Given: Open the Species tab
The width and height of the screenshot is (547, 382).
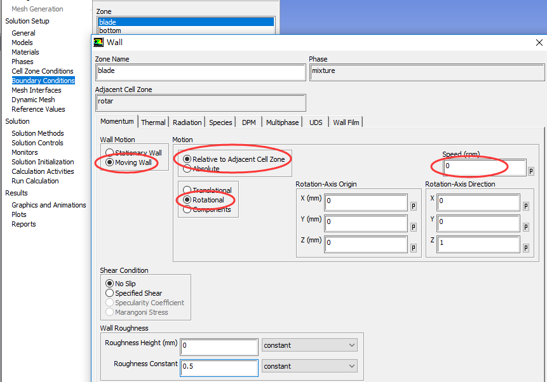Looking at the screenshot, I should 220,122.
